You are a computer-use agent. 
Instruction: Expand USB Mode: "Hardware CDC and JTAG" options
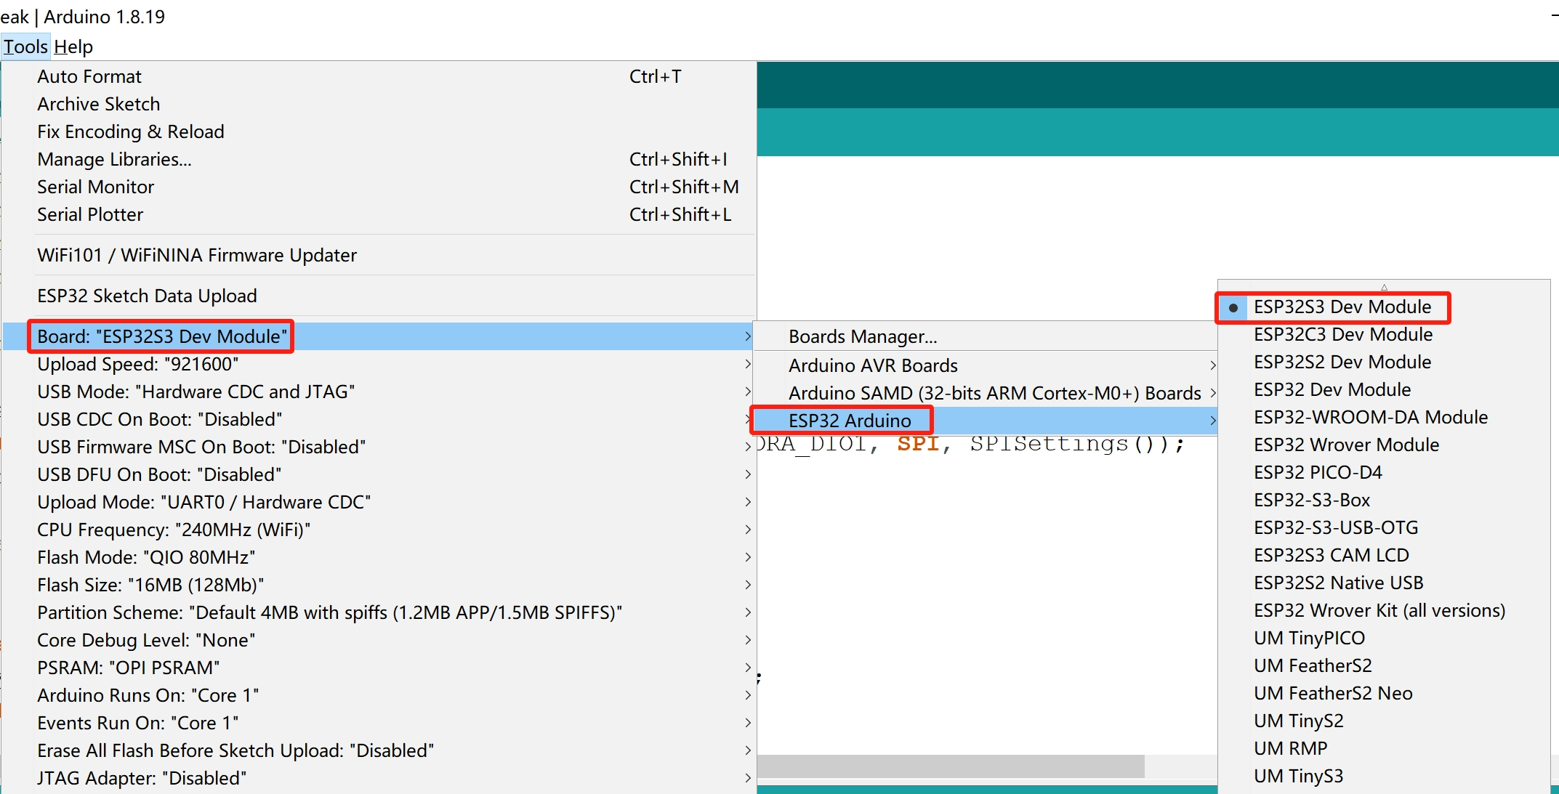click(378, 392)
